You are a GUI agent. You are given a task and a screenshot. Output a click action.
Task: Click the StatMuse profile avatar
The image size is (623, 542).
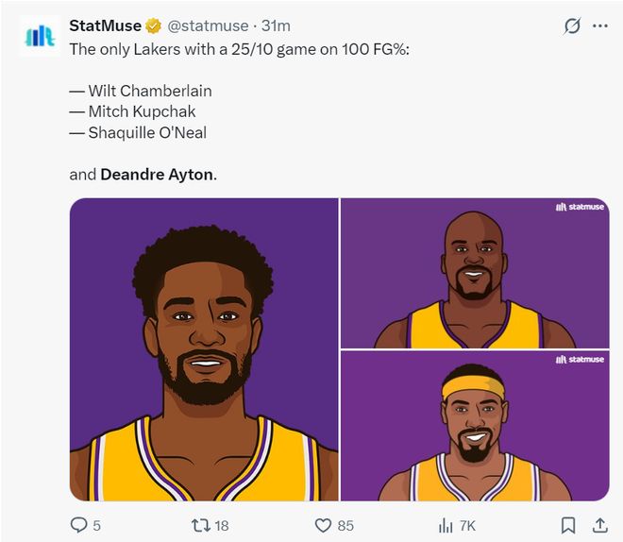pos(40,36)
